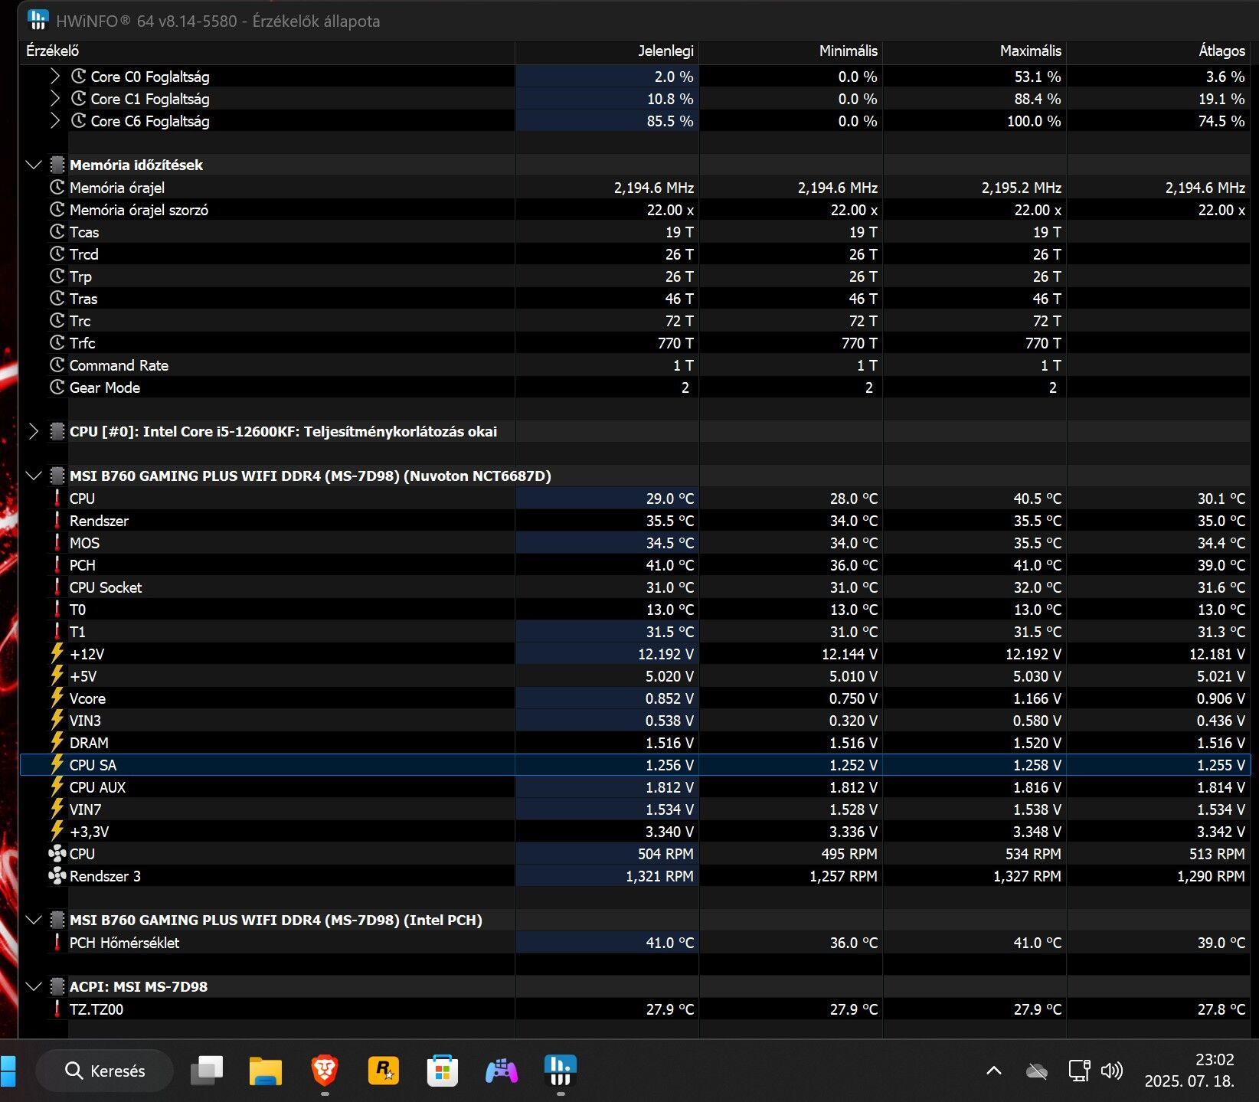Click the Maximális column header

pyautogui.click(x=975, y=51)
